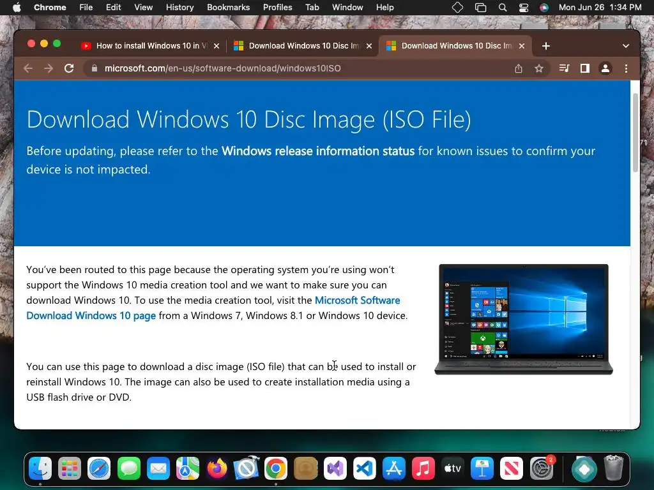Screen dimensions: 654x490
Task: Open Chrome profile avatar menu
Action: coord(605,68)
